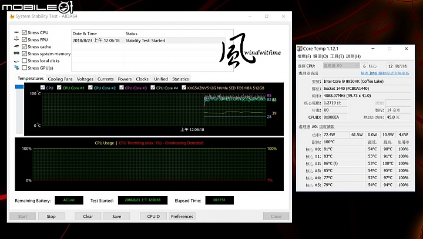Click the 1.2719 core voltage field
423x239 pixels.
pos(335,103)
